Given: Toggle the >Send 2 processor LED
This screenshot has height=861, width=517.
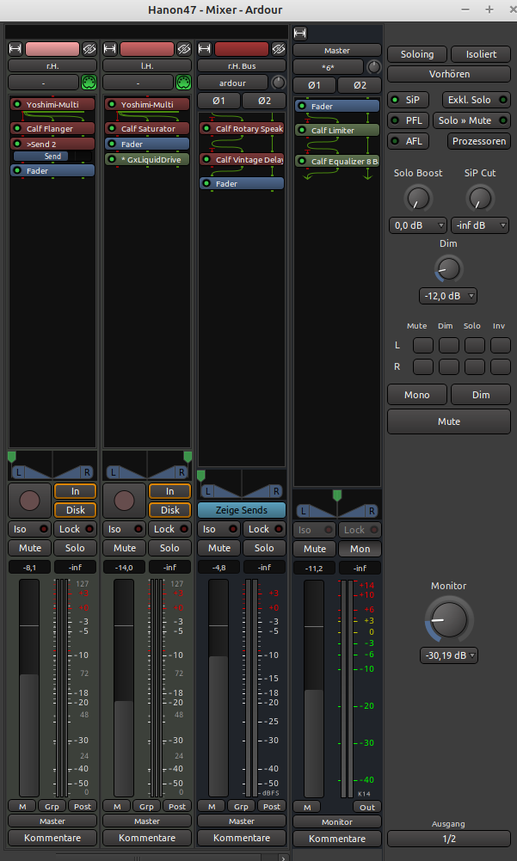Looking at the screenshot, I should tap(17, 144).
